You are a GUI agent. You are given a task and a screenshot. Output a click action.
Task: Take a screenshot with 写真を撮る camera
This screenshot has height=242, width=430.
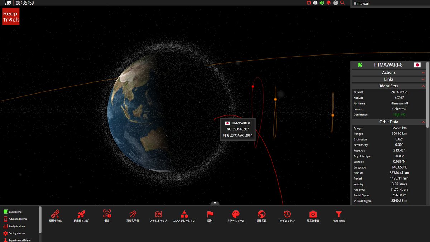(313, 216)
